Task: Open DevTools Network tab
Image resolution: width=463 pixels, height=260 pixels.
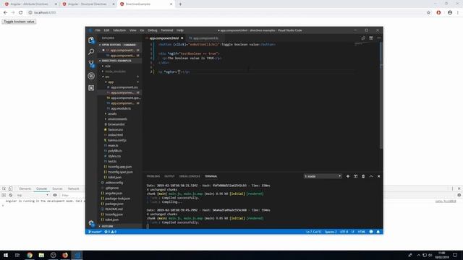Action: (x=73, y=188)
